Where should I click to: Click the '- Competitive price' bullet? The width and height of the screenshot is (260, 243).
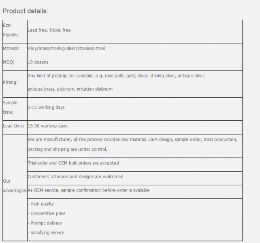coord(47,213)
